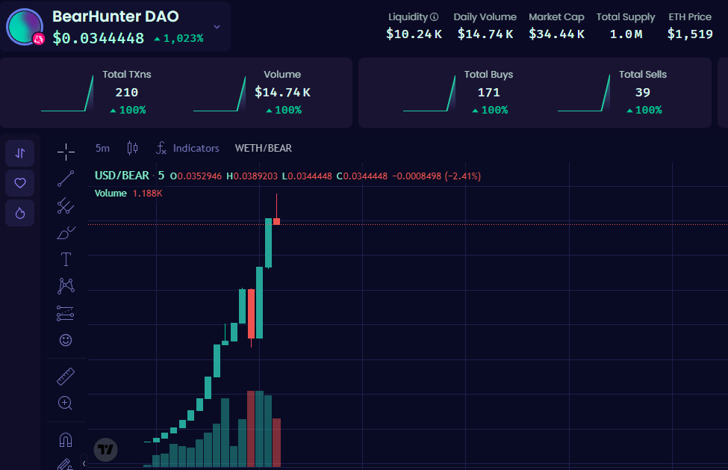Select the zoom in tool
Image resolution: width=728 pixels, height=470 pixels.
point(66,403)
